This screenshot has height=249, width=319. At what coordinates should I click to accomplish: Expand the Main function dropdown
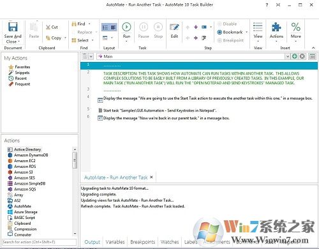pos(288,56)
